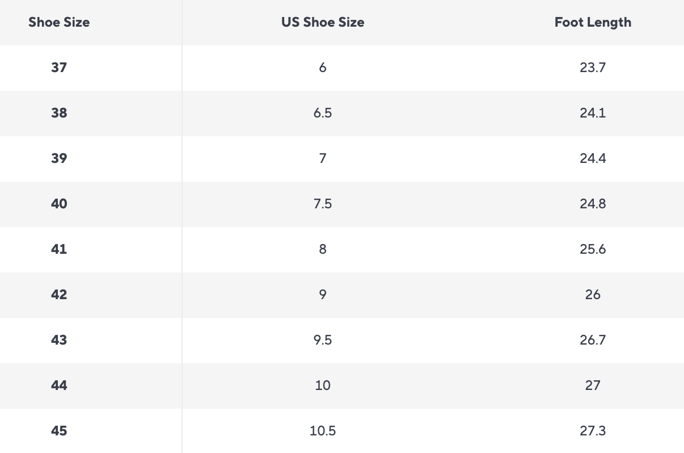Select shoe size 37 cell
The width and height of the screenshot is (684, 453).
pyautogui.click(x=59, y=68)
